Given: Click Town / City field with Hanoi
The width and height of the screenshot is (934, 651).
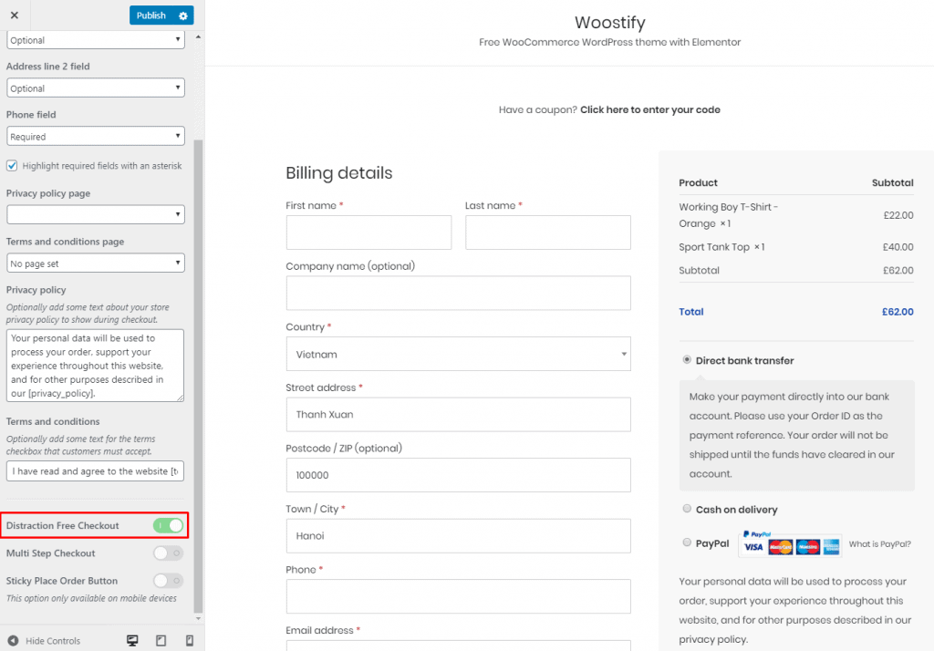Looking at the screenshot, I should pyautogui.click(x=458, y=536).
